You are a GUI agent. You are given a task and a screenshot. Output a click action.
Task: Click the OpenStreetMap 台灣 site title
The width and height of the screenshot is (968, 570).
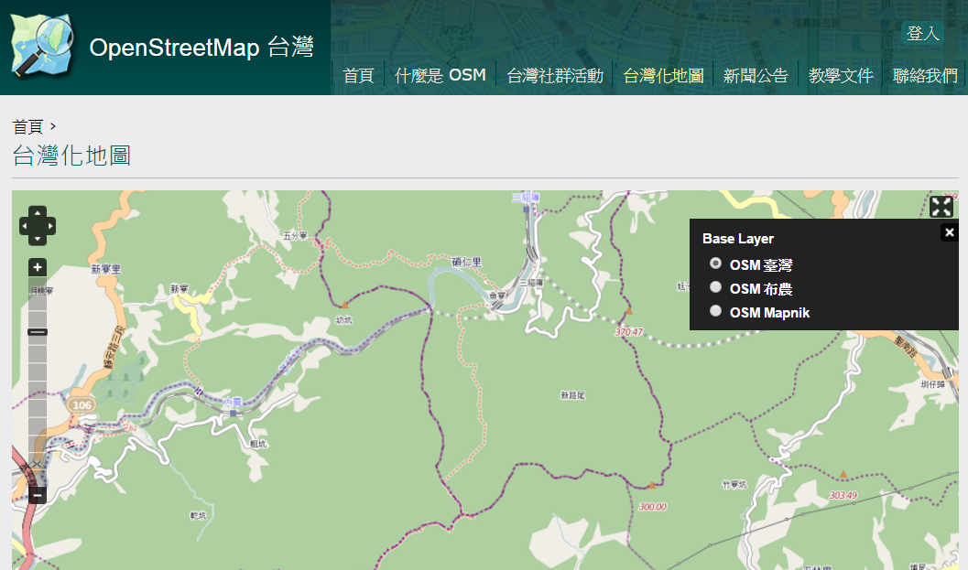tap(201, 48)
